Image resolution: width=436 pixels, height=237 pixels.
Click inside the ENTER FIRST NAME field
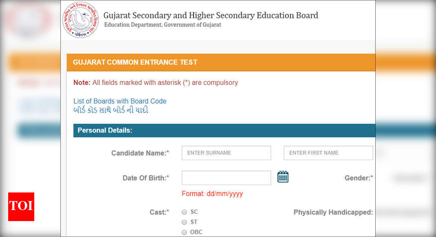pyautogui.click(x=328, y=153)
